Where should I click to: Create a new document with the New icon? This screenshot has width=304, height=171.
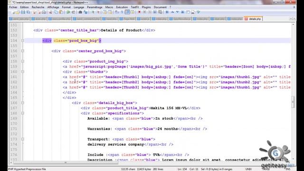13,12
